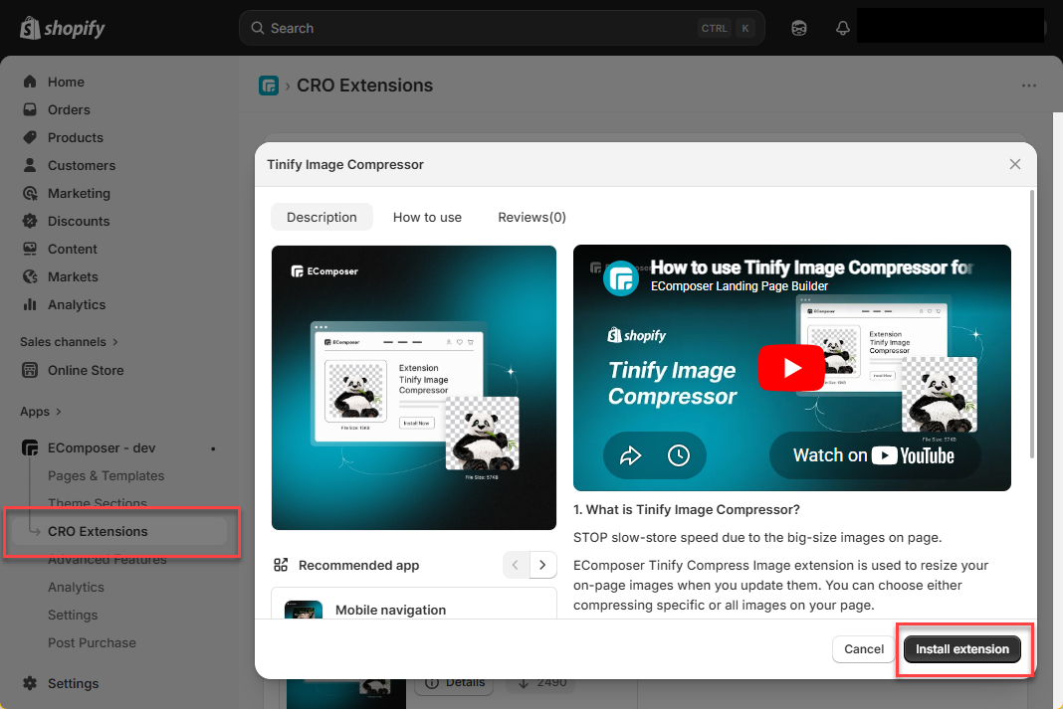Click the Tinify extension preview image
This screenshot has height=709, width=1063.
point(413,388)
